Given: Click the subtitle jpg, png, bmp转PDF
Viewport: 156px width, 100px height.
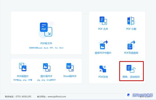Looking at the screenshot, I should (46, 80).
